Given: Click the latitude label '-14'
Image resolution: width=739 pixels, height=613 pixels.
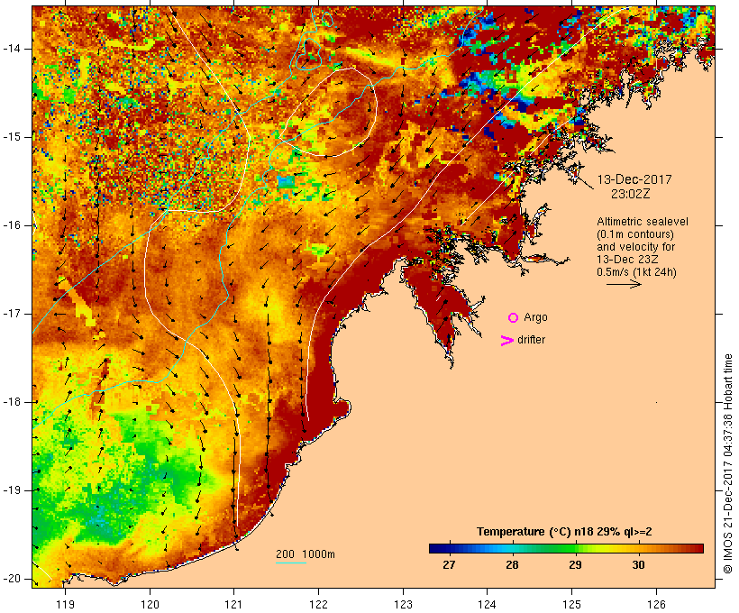Looking at the screenshot, I should click(x=12, y=49).
